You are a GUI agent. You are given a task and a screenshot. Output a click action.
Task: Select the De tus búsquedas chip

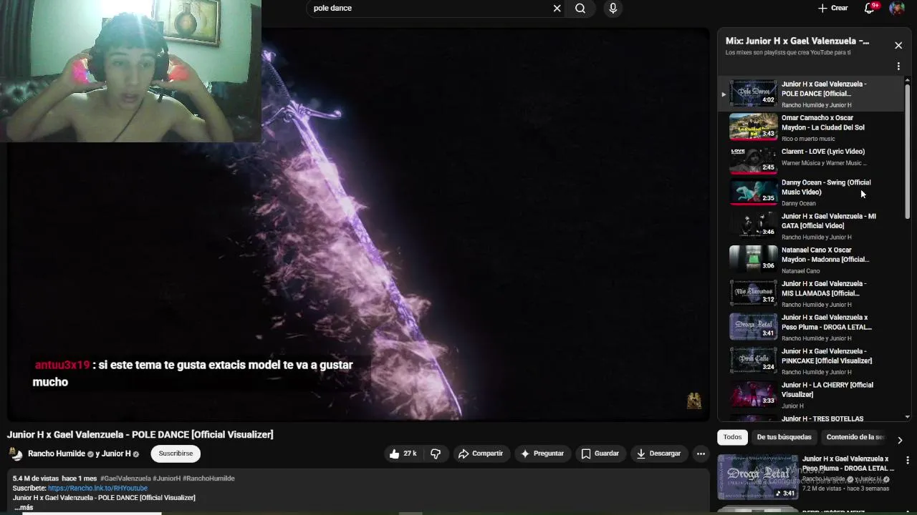[784, 437]
